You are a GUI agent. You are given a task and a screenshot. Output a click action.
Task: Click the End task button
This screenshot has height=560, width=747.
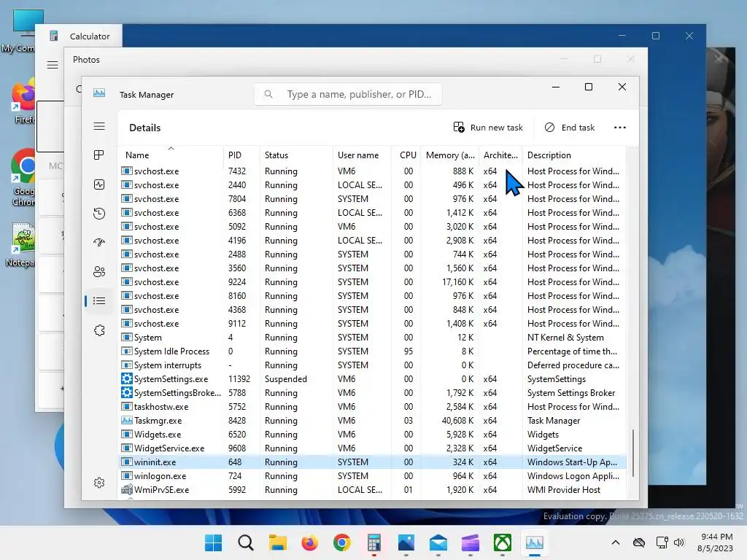tap(570, 128)
